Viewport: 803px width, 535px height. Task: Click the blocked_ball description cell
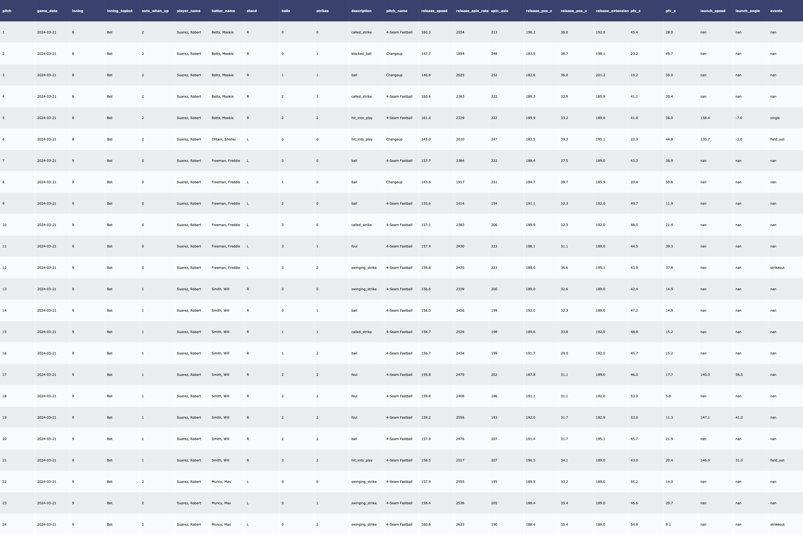coord(361,54)
